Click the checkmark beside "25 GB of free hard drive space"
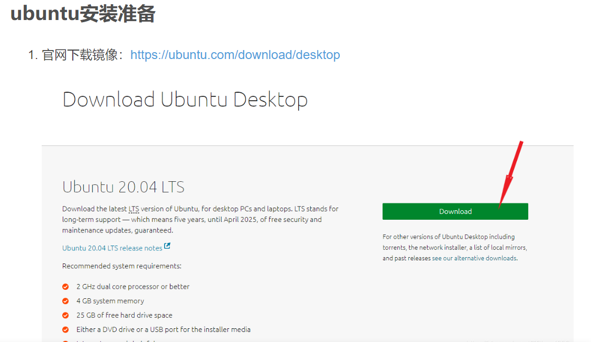The height and width of the screenshot is (342, 591). coord(65,315)
